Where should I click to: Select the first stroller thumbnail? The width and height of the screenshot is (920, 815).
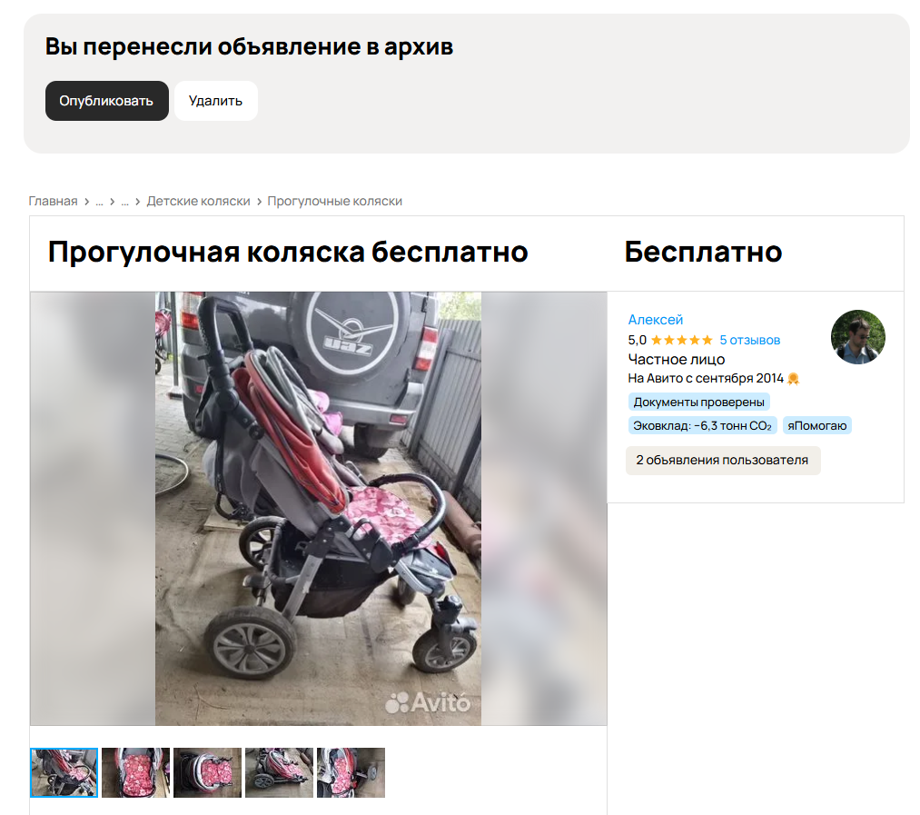(x=64, y=772)
